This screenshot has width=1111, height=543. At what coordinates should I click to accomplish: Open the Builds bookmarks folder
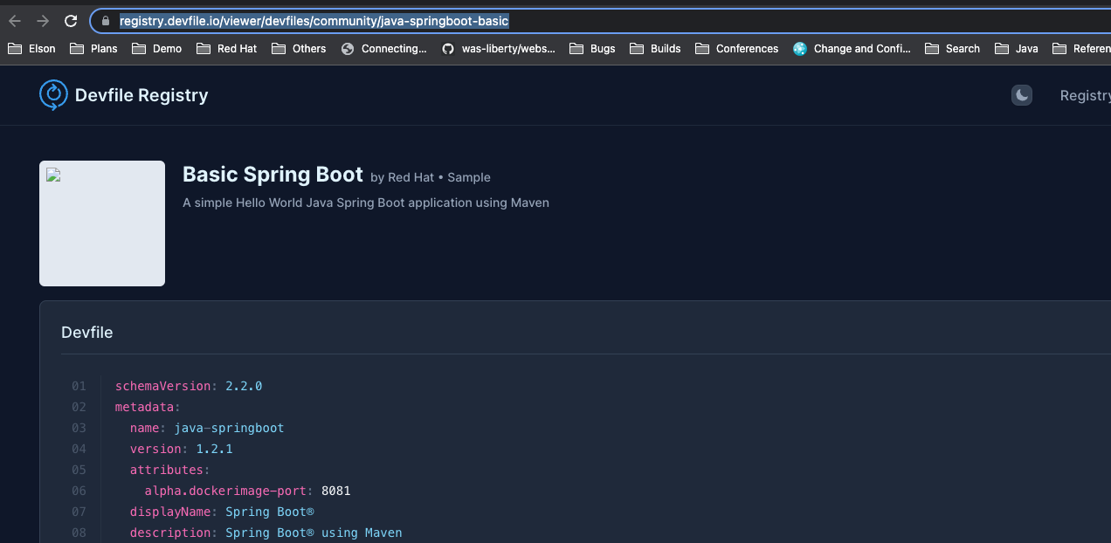655,49
